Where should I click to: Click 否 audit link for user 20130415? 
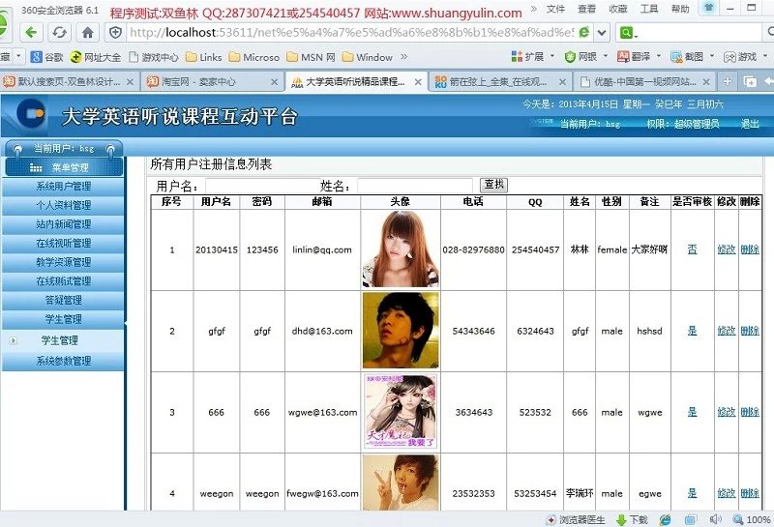point(692,249)
